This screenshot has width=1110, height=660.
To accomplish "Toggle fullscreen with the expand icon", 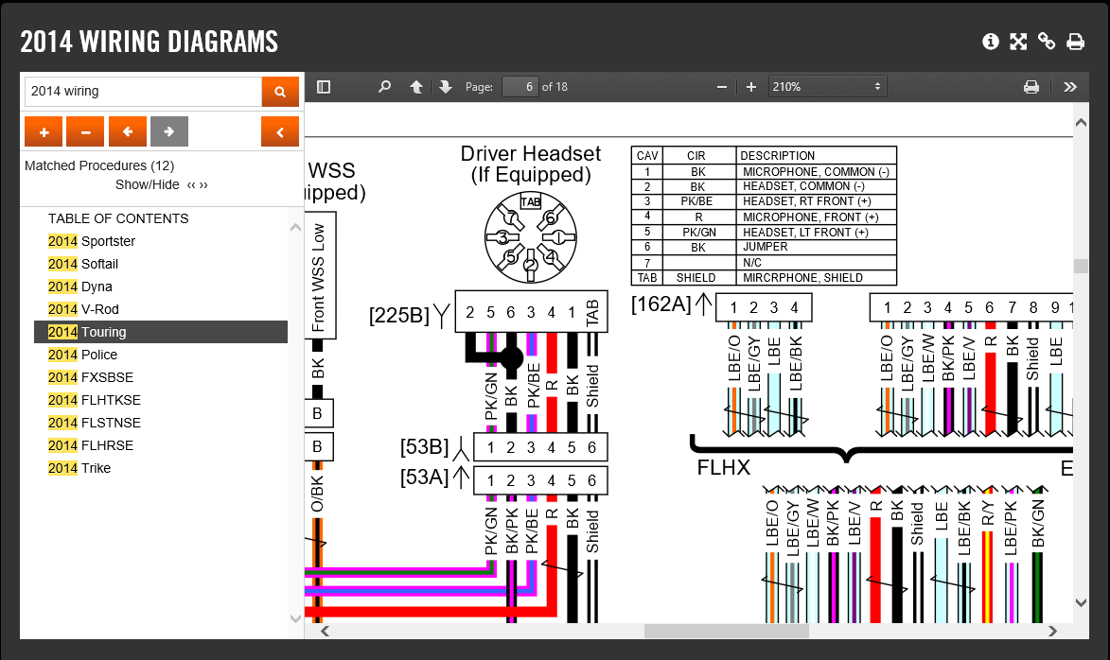I will [x=1018, y=42].
